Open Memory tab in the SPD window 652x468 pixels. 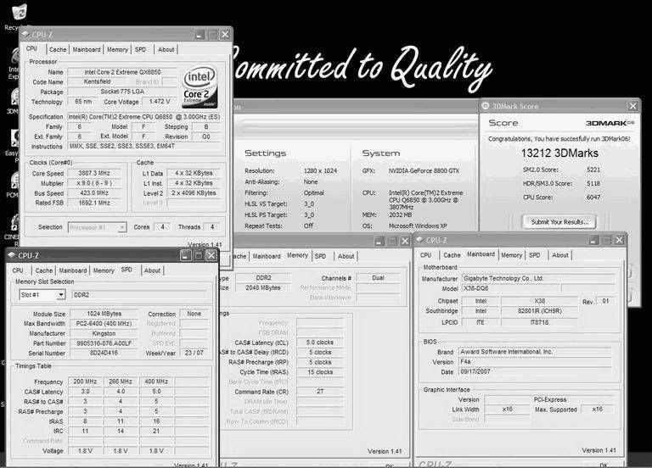[x=104, y=270]
